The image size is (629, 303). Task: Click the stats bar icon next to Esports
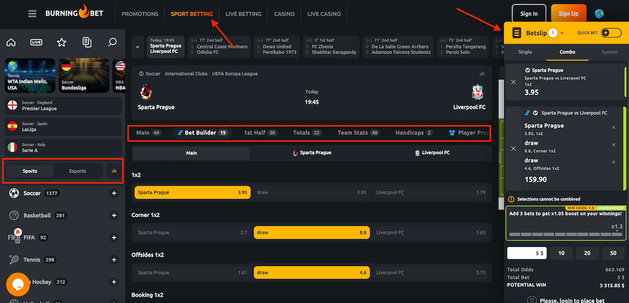(114, 171)
